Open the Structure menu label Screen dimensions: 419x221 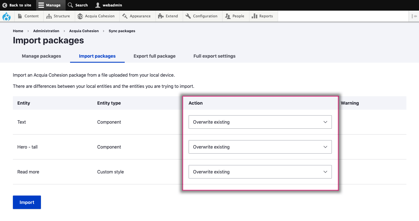62,16
